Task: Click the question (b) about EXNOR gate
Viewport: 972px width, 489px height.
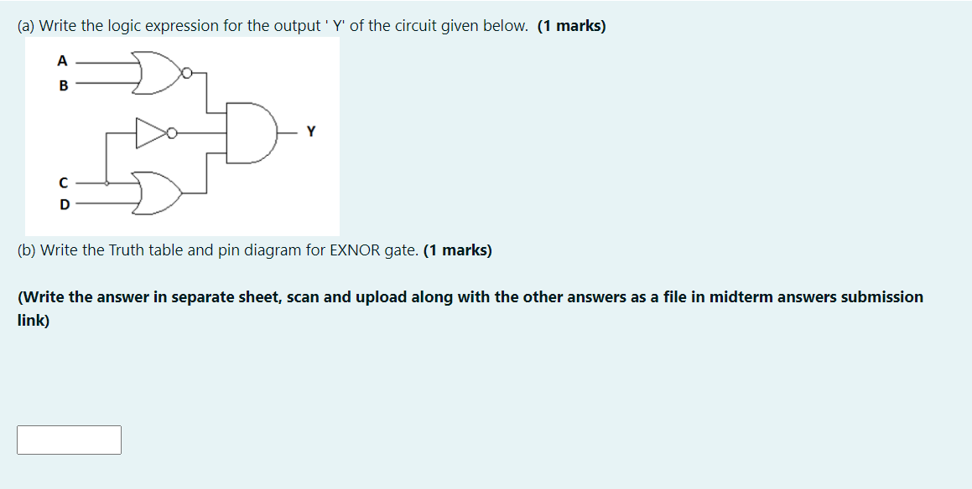Action: coord(252,250)
